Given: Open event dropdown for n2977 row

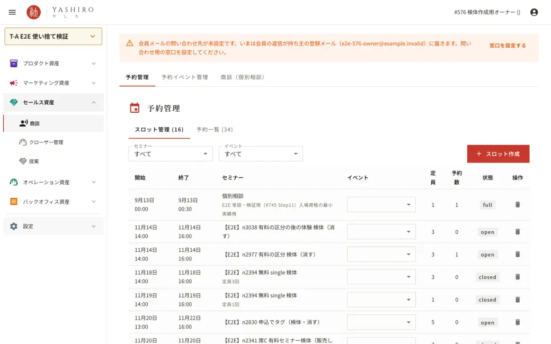Looking at the screenshot, I should point(381,255).
